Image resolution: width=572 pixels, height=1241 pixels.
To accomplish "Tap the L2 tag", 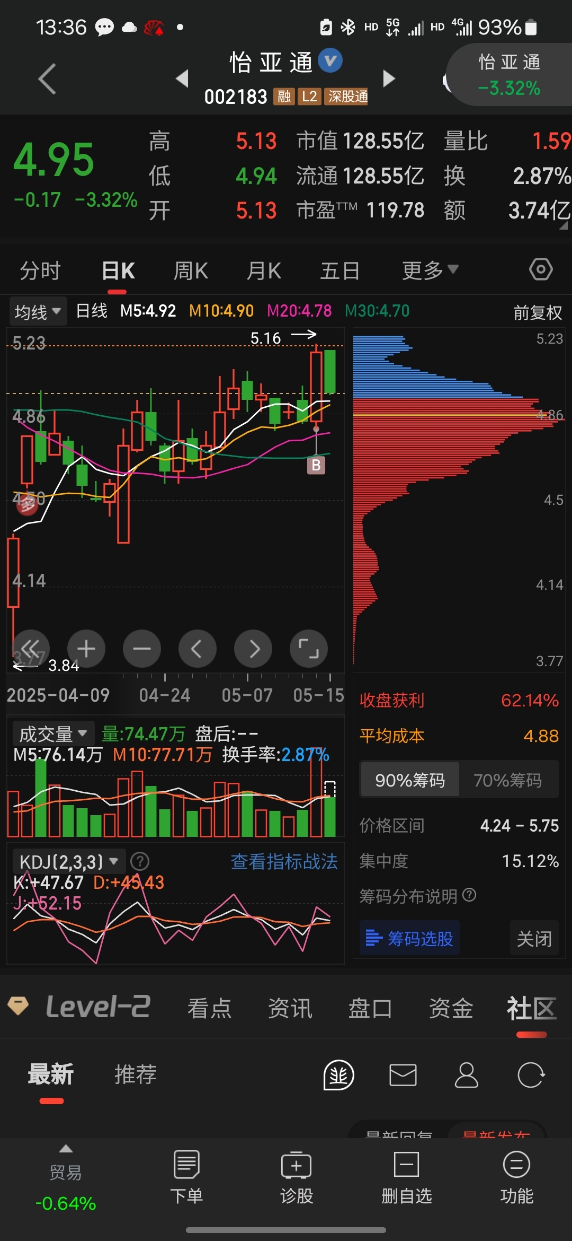I will click(309, 97).
